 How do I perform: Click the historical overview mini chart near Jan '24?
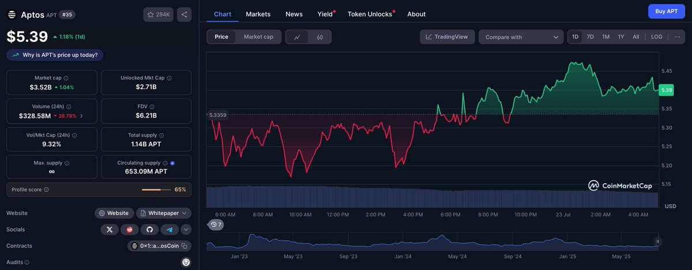pos(404,243)
